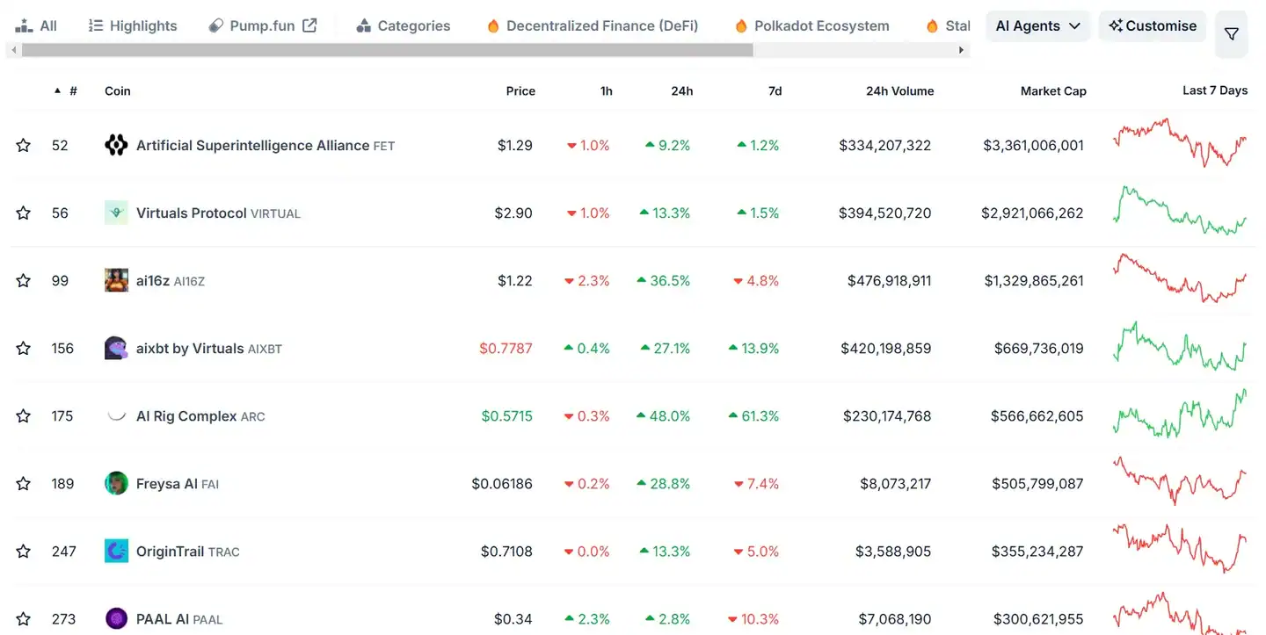Sort the table by Market Cap
The image size is (1266, 635).
click(x=1052, y=91)
